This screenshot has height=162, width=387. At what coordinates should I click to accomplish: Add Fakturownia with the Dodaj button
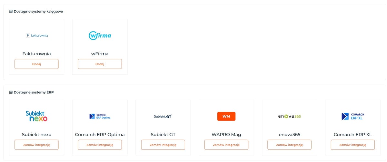[36, 64]
